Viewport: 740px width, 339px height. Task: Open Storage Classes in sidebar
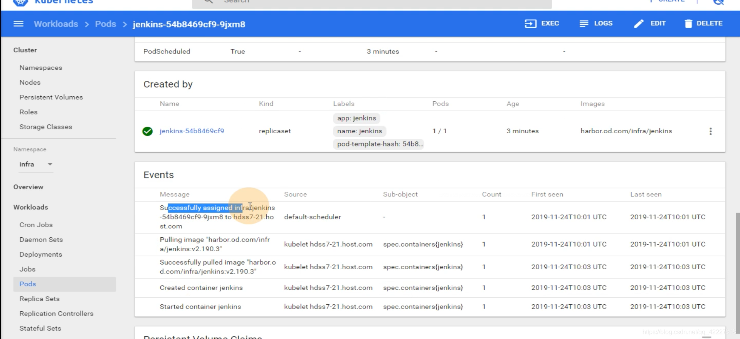[46, 127]
